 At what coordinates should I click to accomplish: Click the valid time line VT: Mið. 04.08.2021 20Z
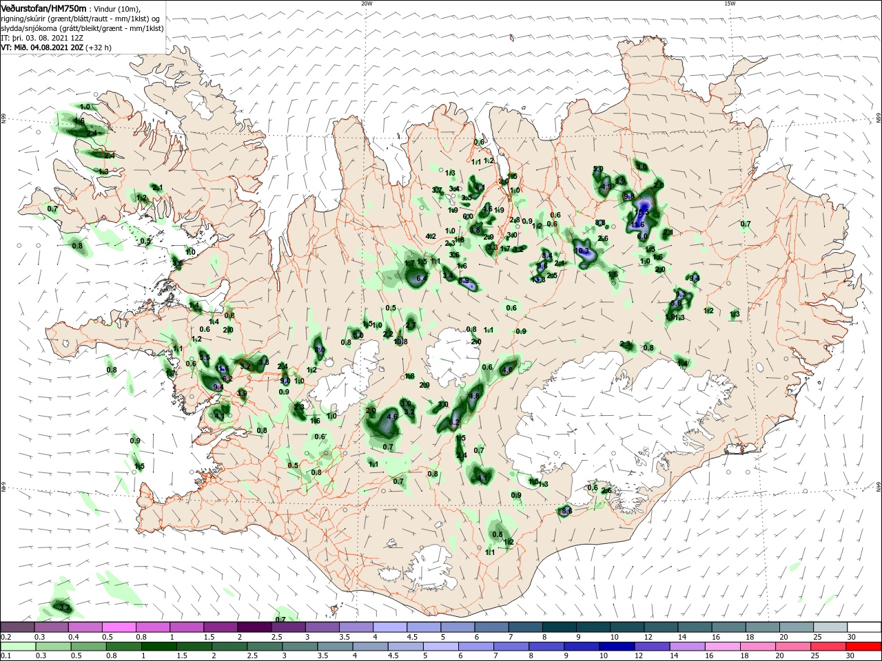pos(42,48)
